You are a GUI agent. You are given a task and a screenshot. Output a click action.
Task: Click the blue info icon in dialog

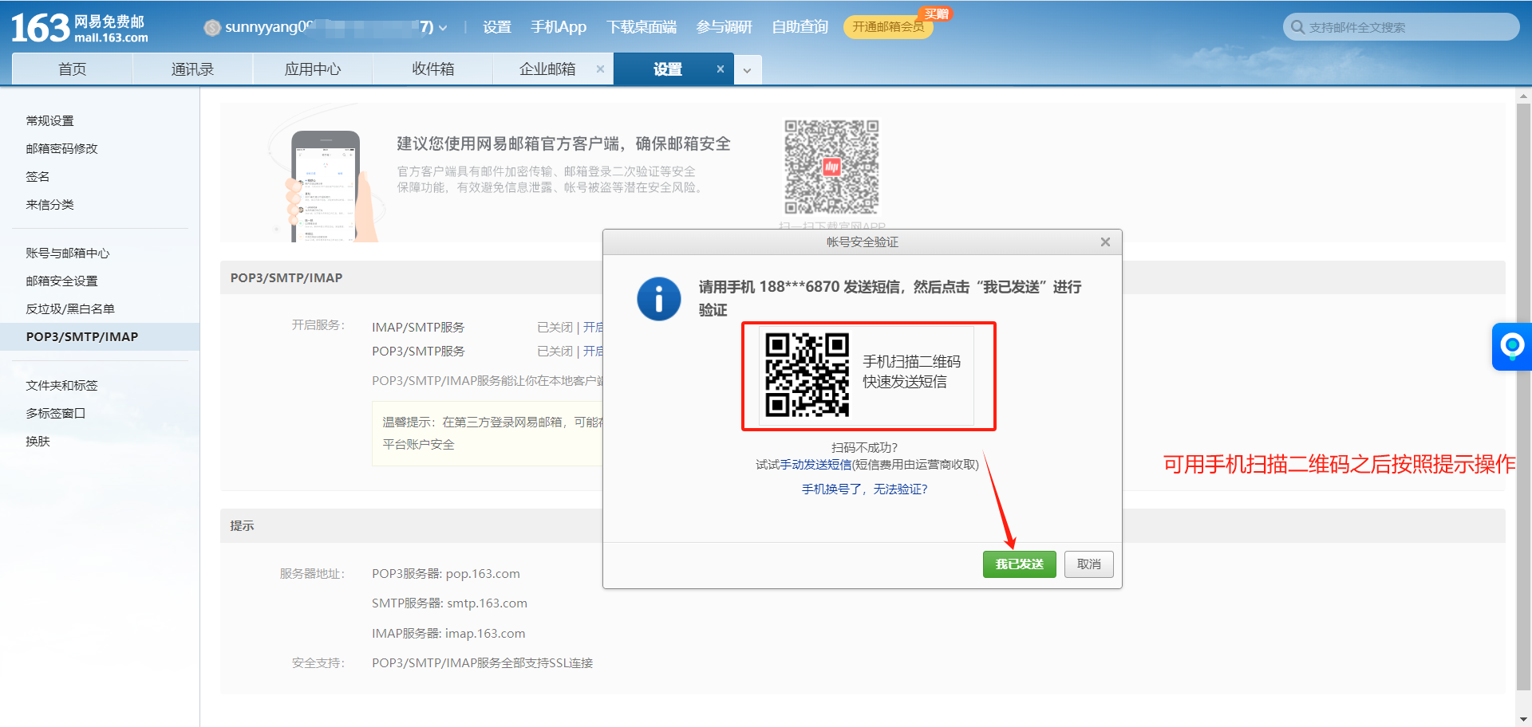point(659,299)
